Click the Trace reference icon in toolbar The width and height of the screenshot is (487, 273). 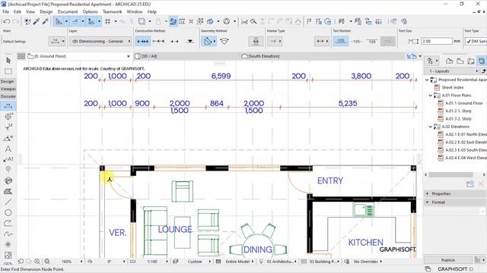pyautogui.click(x=142, y=21)
